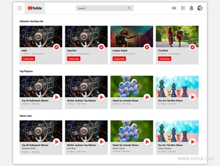
Task: Play Michel Jackson Top Albums in Top Playlists
Action: pyautogui.click(x=101, y=97)
